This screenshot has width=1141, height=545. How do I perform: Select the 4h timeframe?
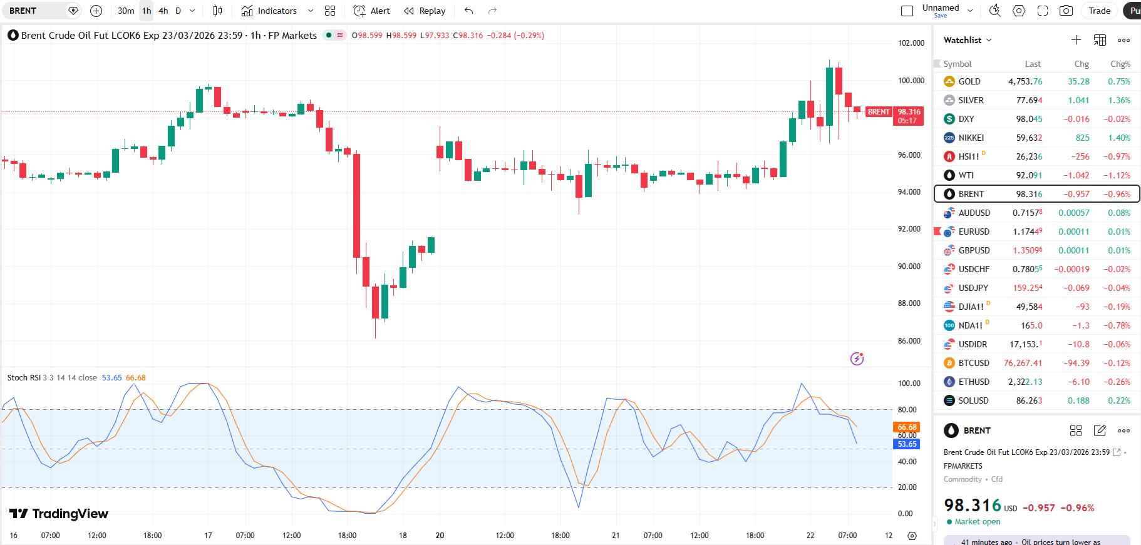[163, 11]
